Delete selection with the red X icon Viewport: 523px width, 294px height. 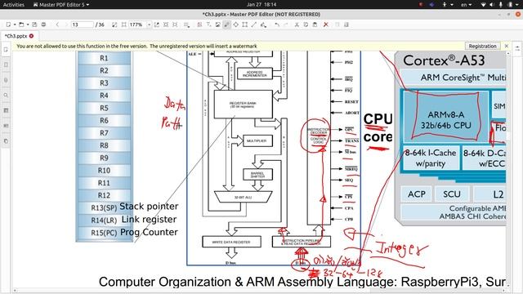pyautogui.click(x=326, y=24)
